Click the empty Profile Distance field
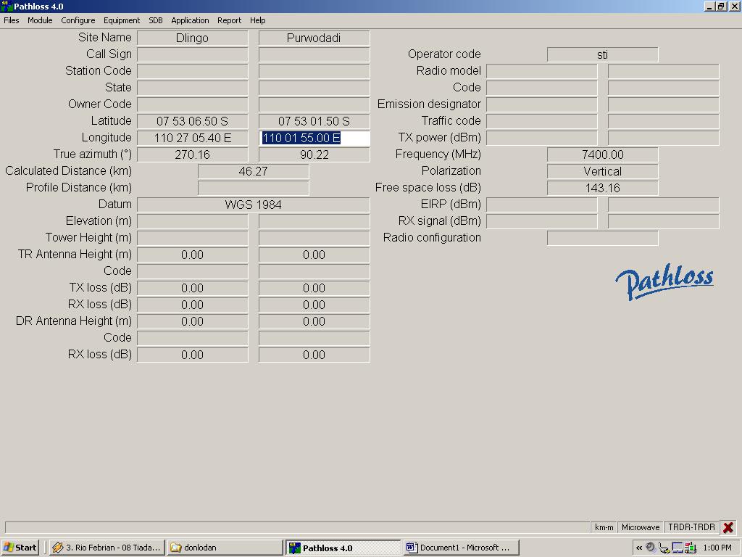The height and width of the screenshot is (557, 742). click(253, 188)
